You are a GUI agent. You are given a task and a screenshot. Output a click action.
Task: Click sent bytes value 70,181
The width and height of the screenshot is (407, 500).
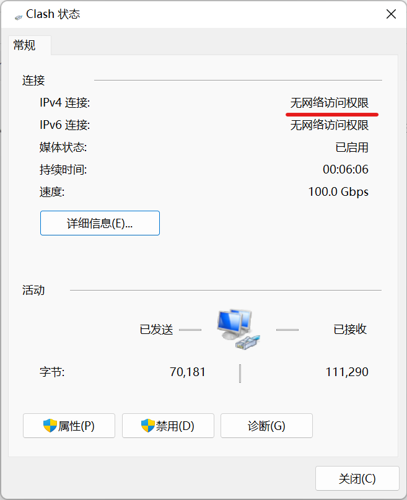point(188,372)
